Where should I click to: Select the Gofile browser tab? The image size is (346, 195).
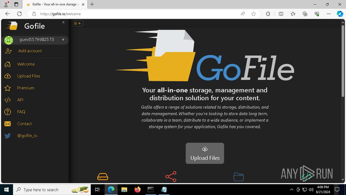pos(55,4)
